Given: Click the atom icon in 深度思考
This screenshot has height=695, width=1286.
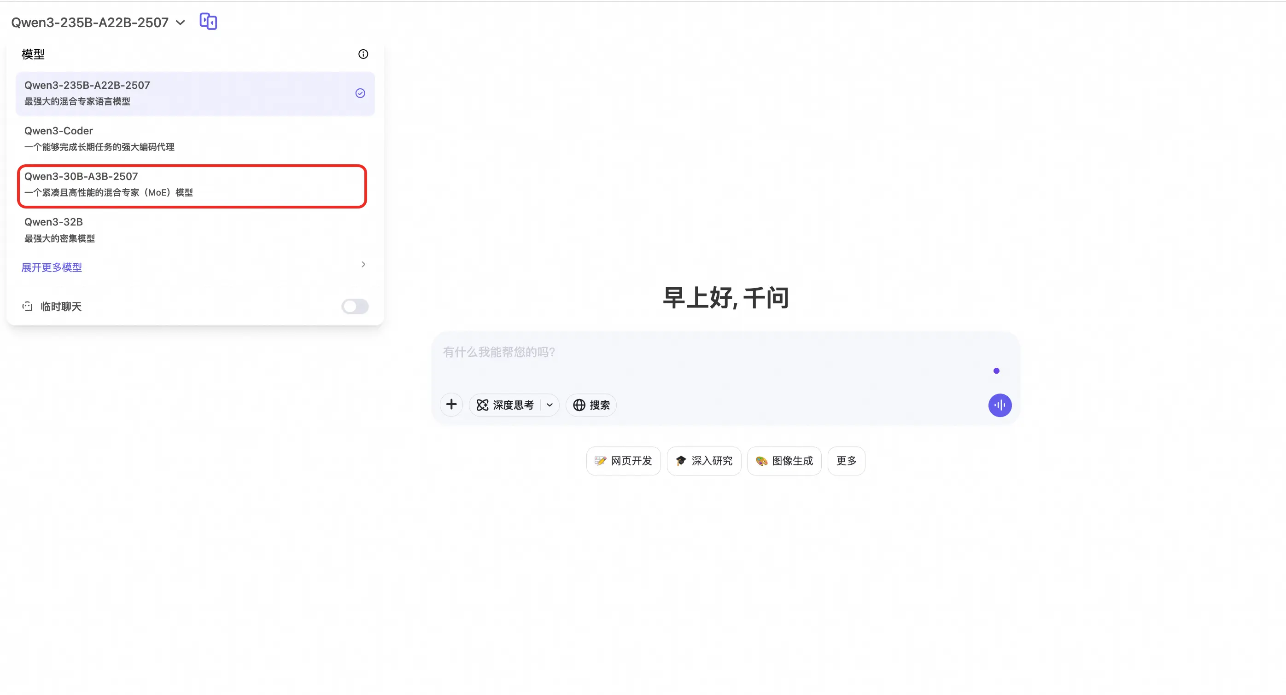Looking at the screenshot, I should pos(482,405).
